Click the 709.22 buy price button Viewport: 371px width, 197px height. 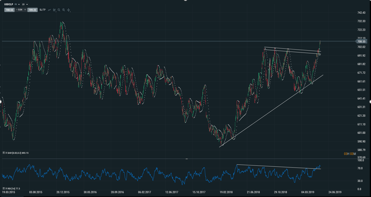(x=32, y=10)
